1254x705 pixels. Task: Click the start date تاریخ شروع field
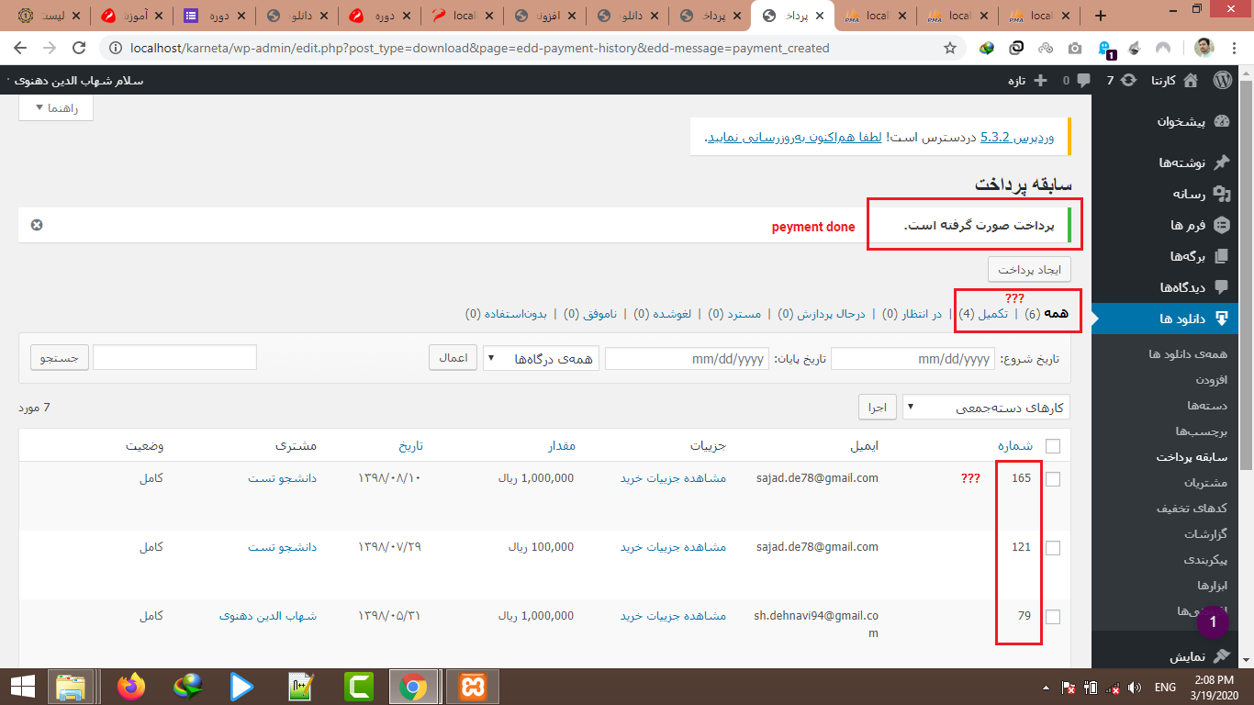913,359
